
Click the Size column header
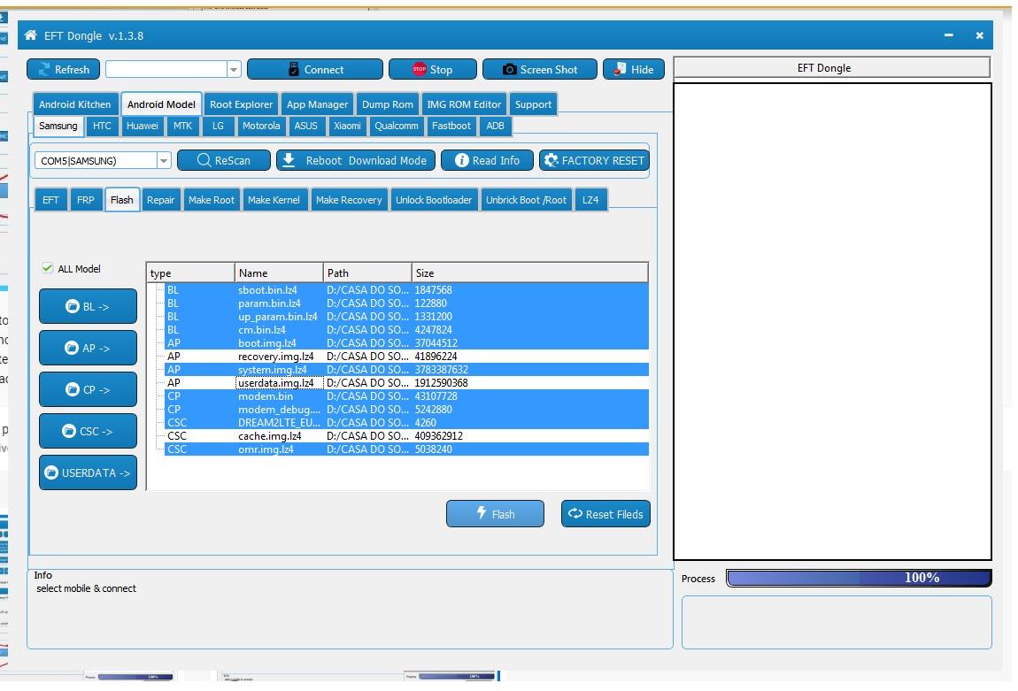[x=529, y=273]
